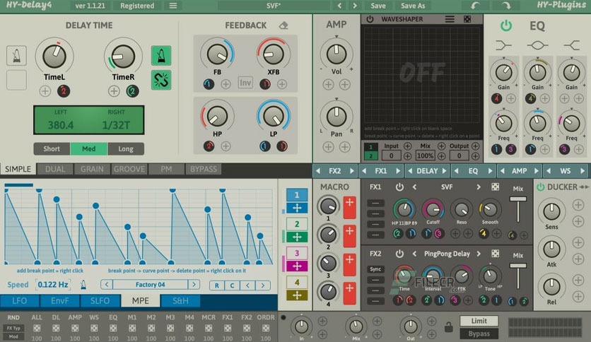The width and height of the screenshot is (591, 342).
Task: Switch to the GROOVE mode tab
Action: pyautogui.click(x=129, y=169)
